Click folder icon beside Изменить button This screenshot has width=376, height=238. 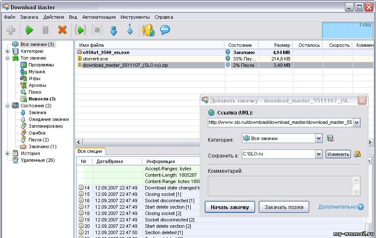pos(357,154)
